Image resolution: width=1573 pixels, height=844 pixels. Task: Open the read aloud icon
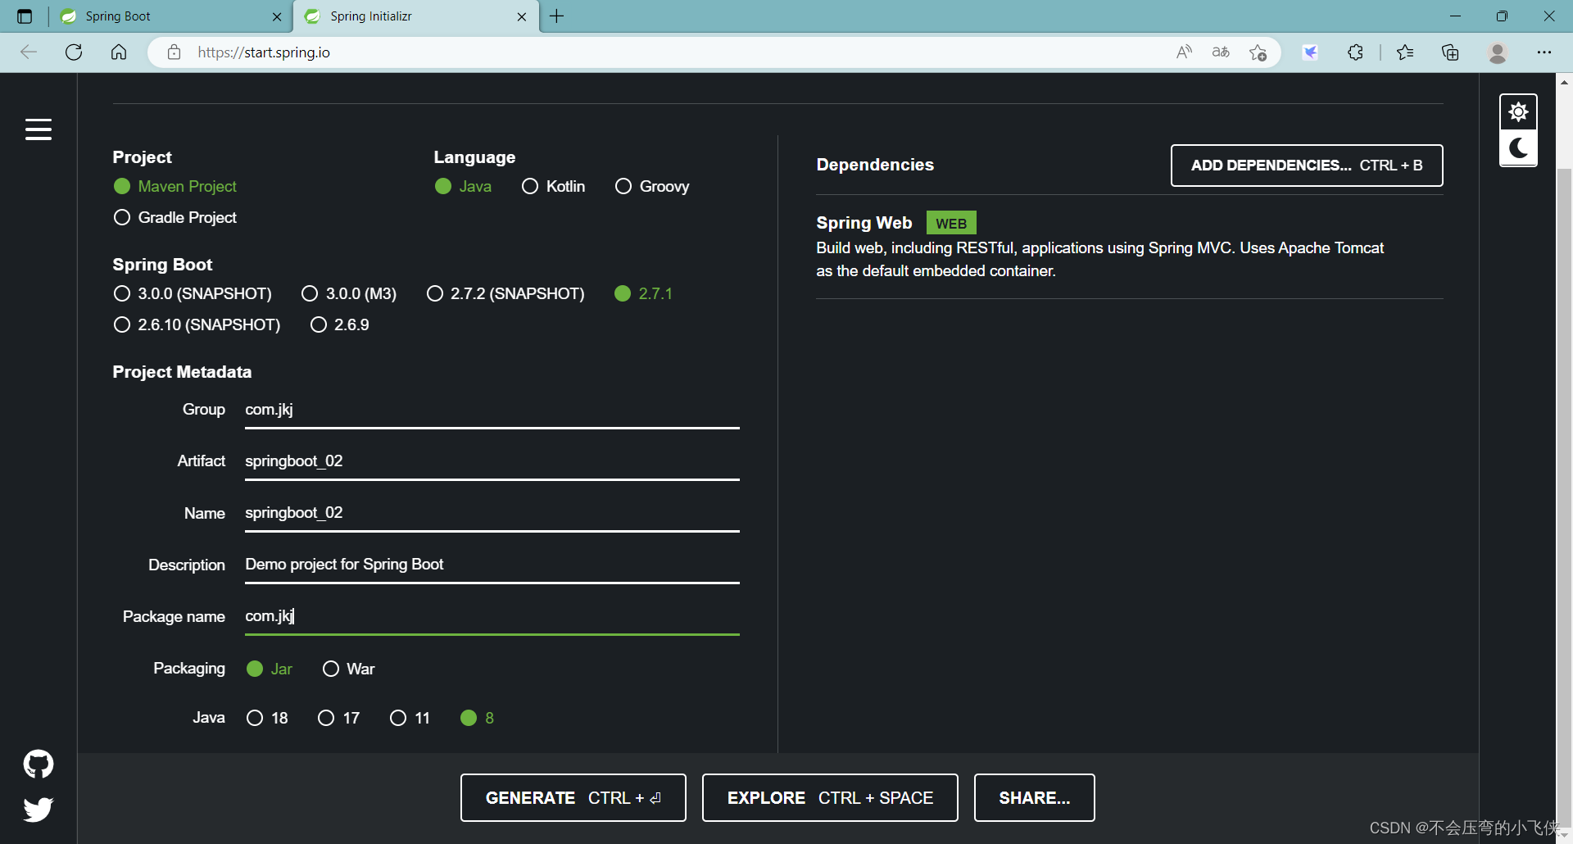pyautogui.click(x=1184, y=52)
